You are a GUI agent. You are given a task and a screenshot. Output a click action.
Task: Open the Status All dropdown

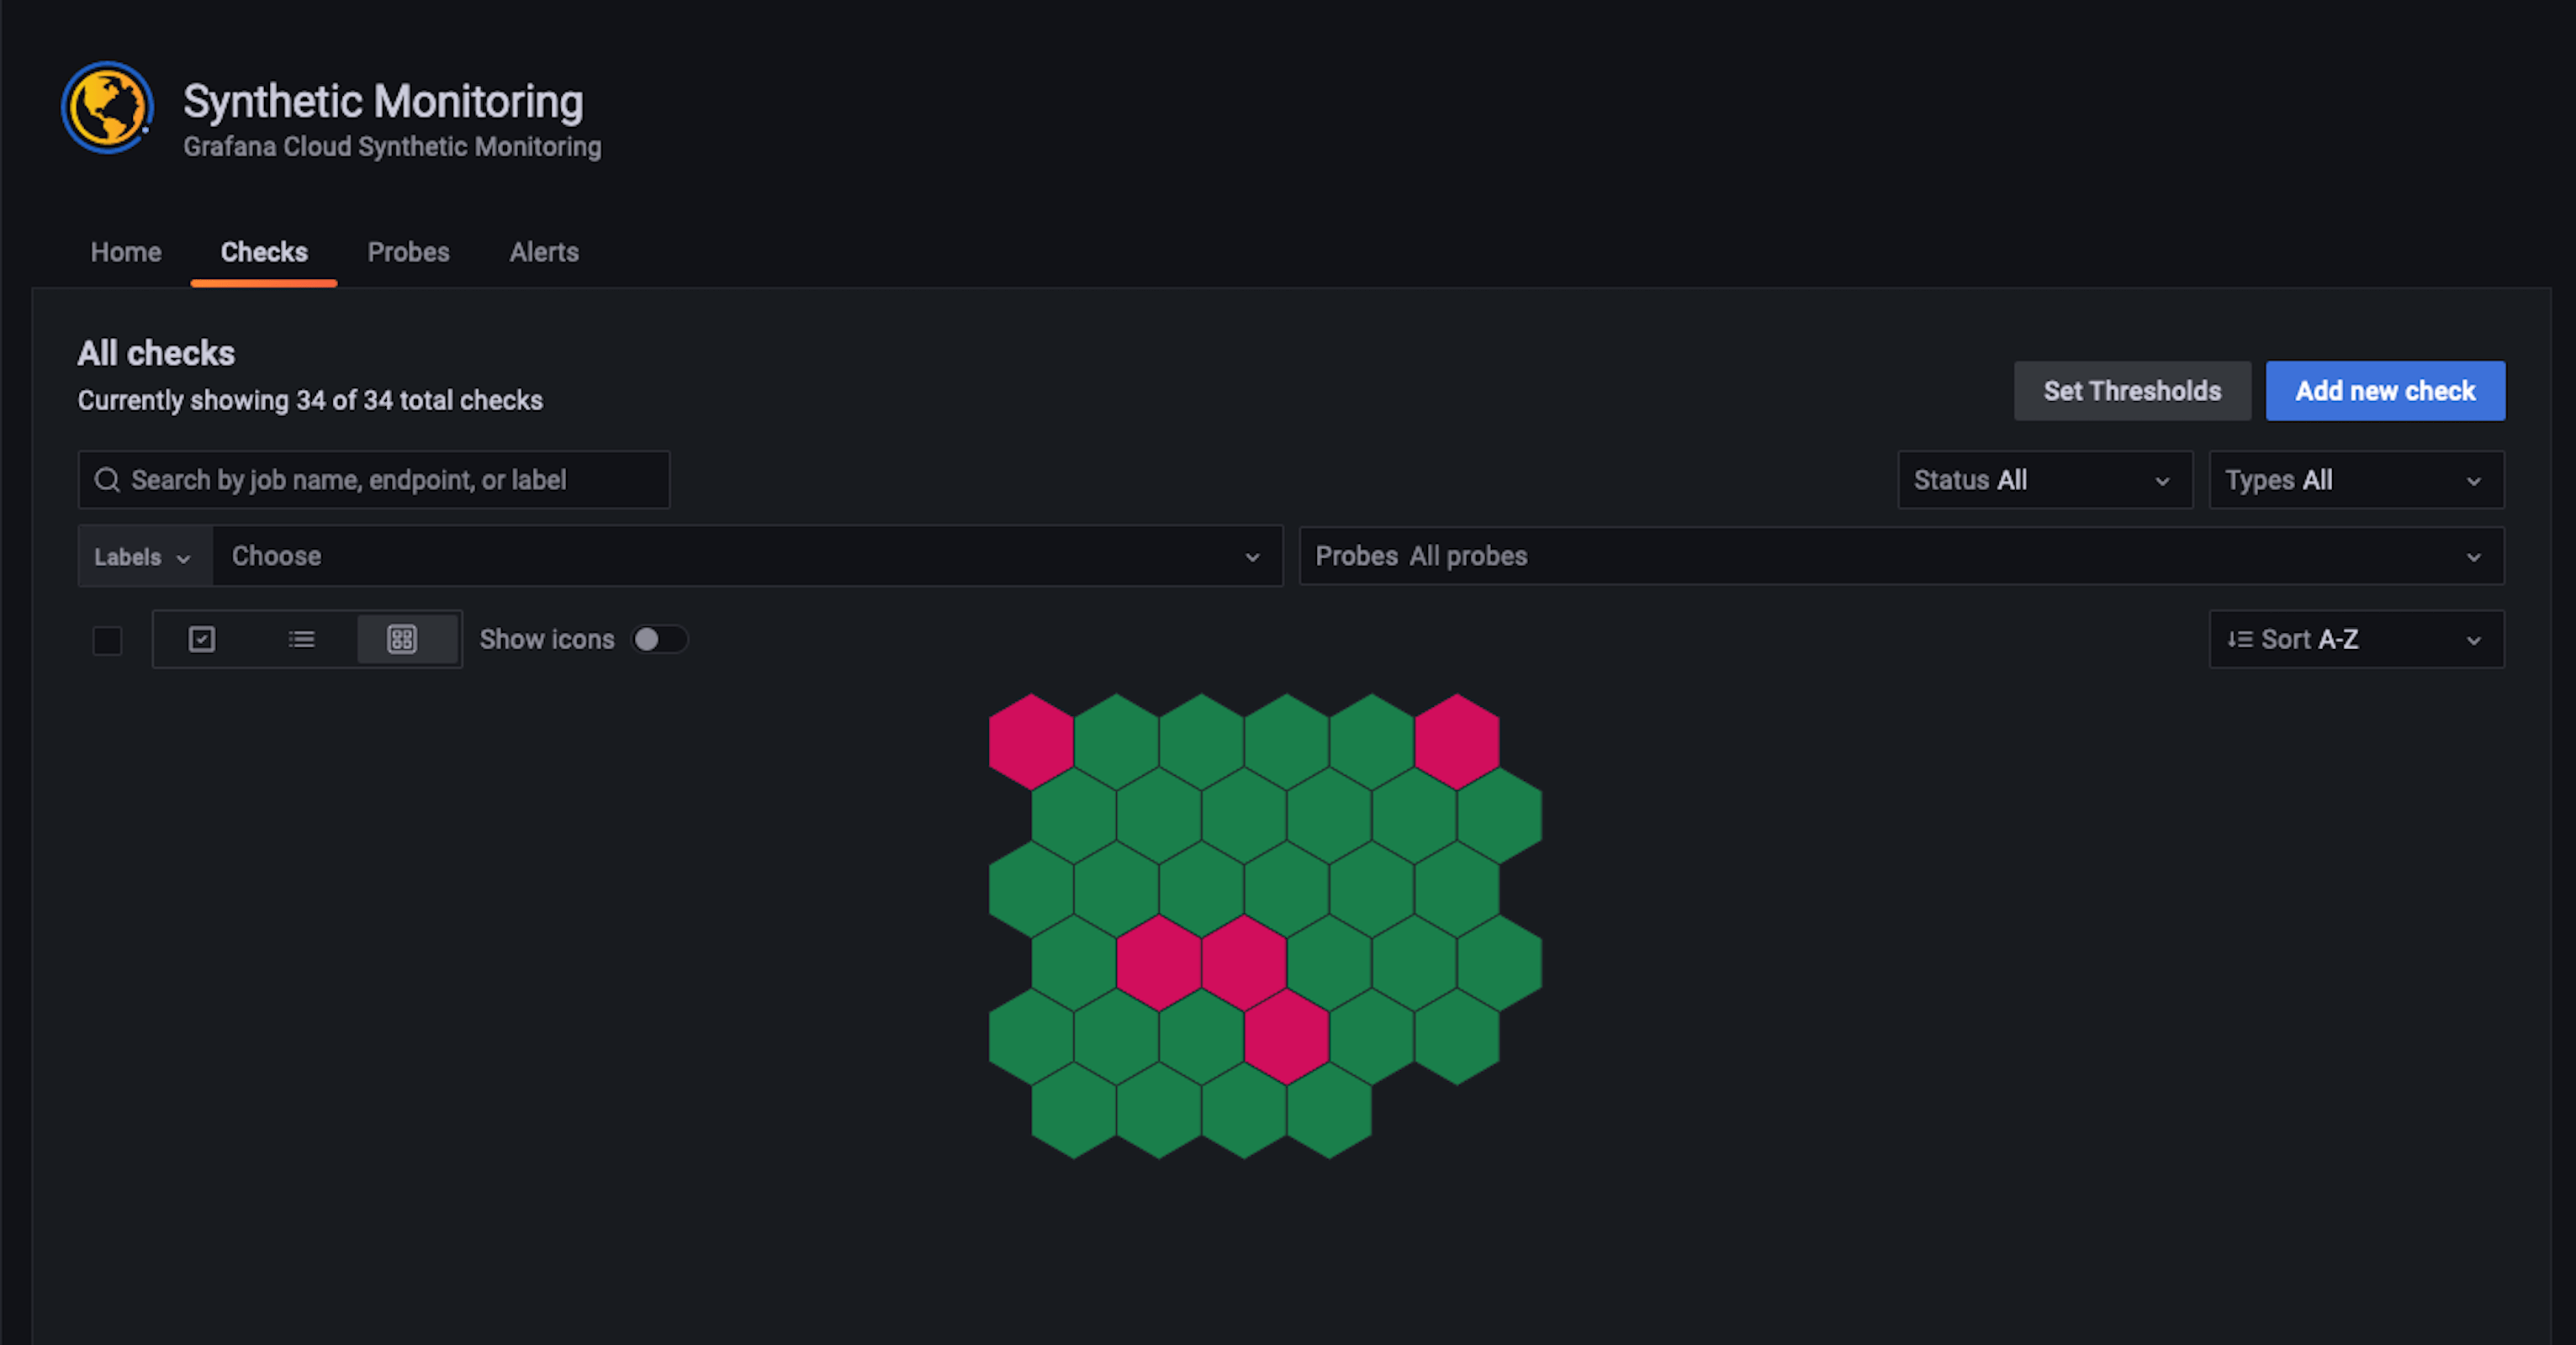coord(2044,481)
